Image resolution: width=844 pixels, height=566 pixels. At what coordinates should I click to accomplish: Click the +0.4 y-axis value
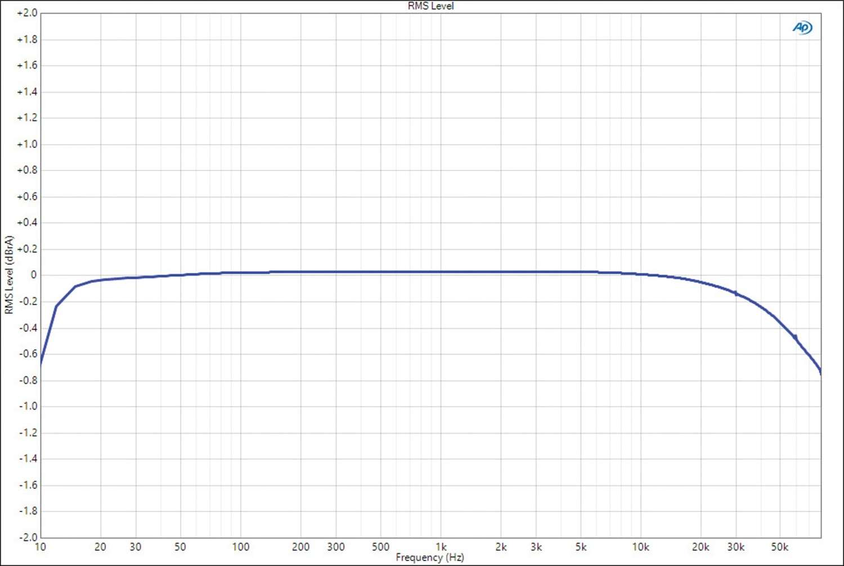point(27,222)
